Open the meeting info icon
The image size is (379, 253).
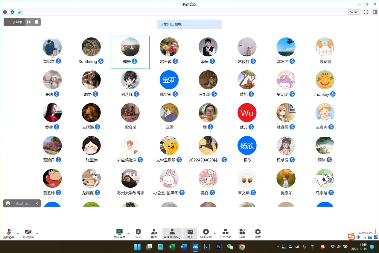pos(5,12)
